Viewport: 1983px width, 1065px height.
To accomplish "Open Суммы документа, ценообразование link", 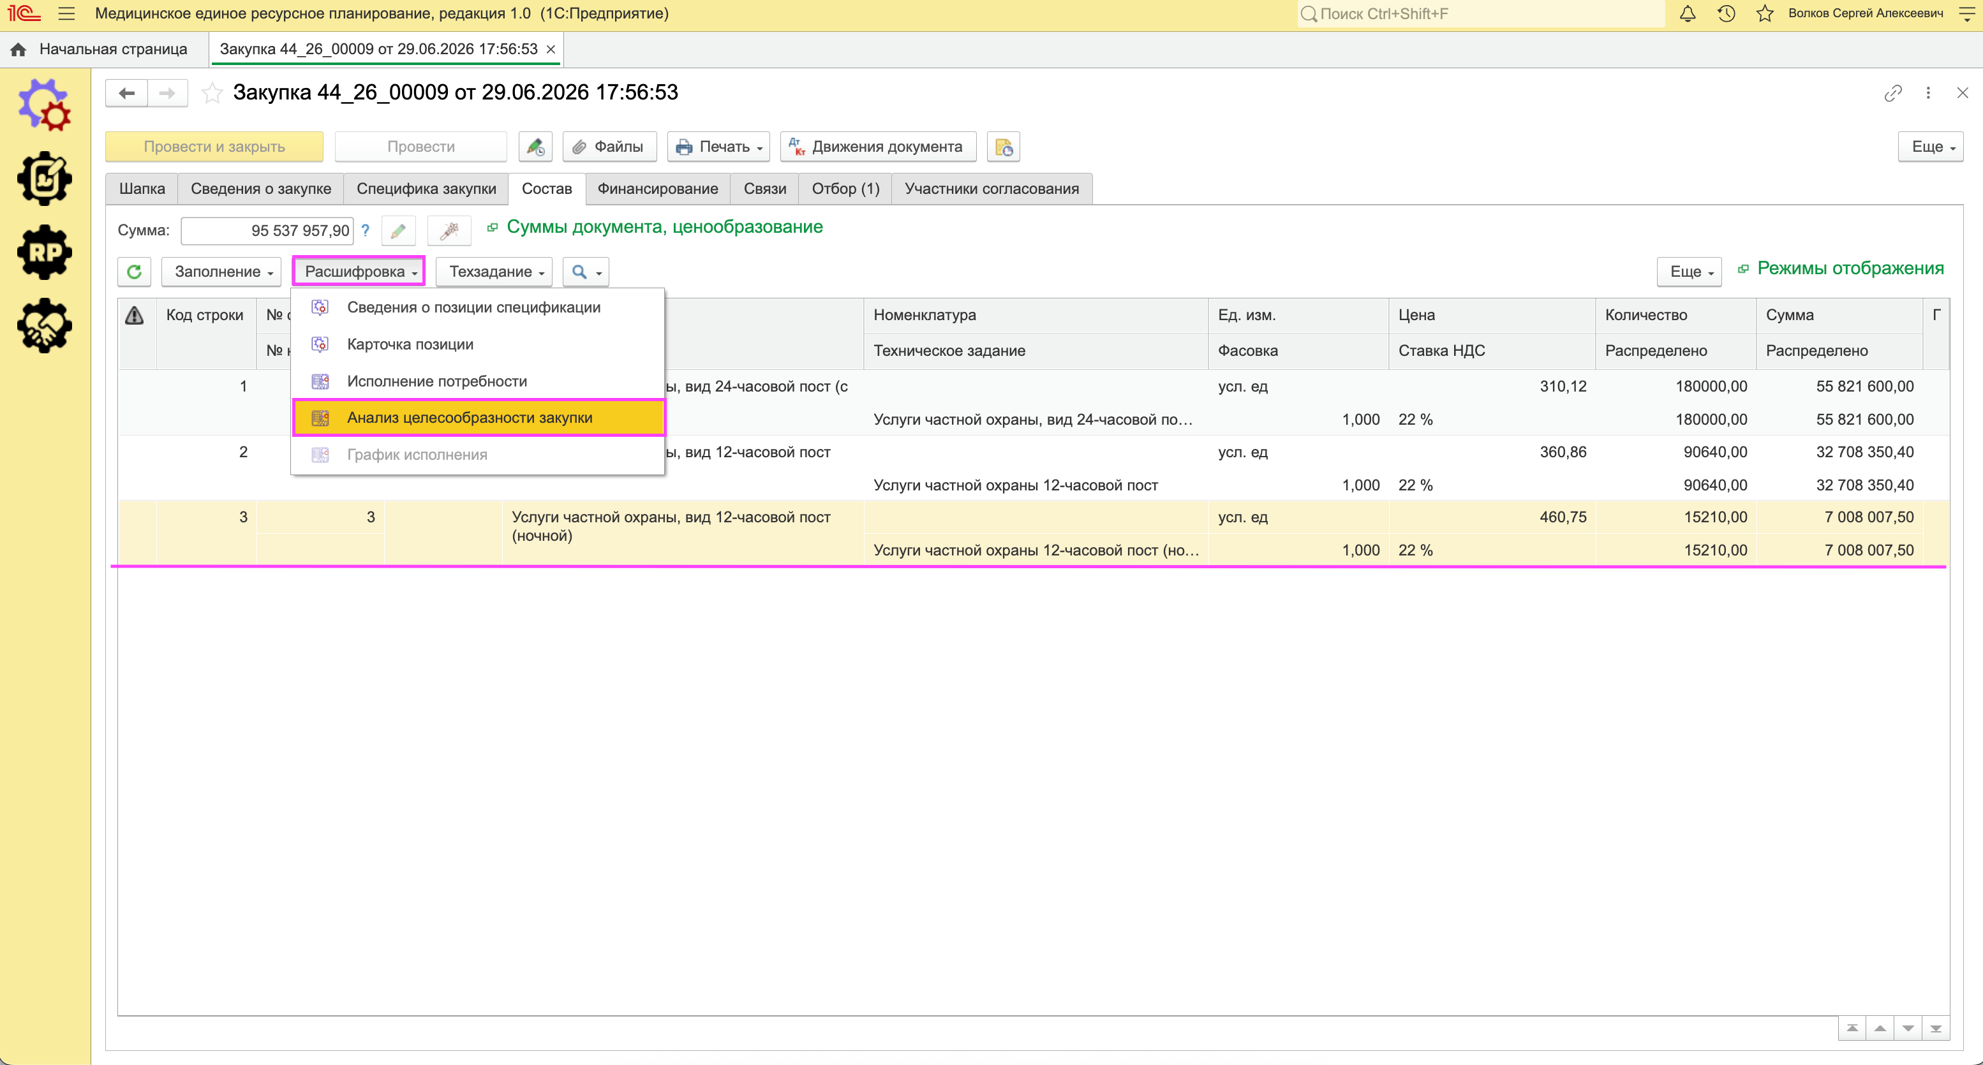I will coord(664,227).
